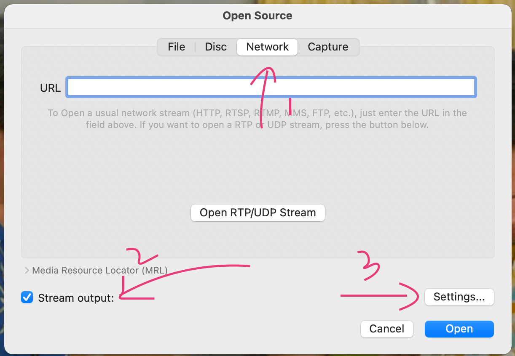
Task: Click the MRL disclosure triangle
Action: click(26, 270)
